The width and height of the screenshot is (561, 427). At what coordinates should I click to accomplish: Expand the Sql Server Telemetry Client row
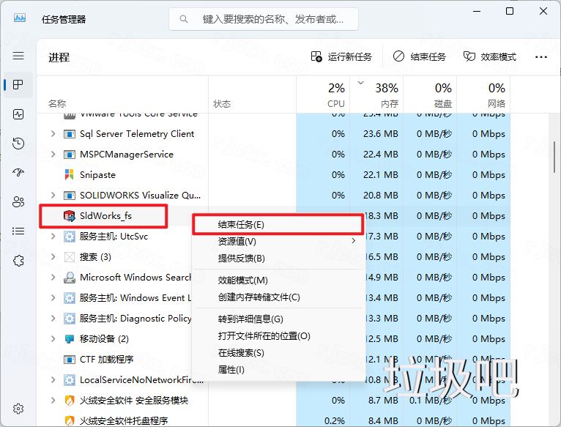pos(53,134)
